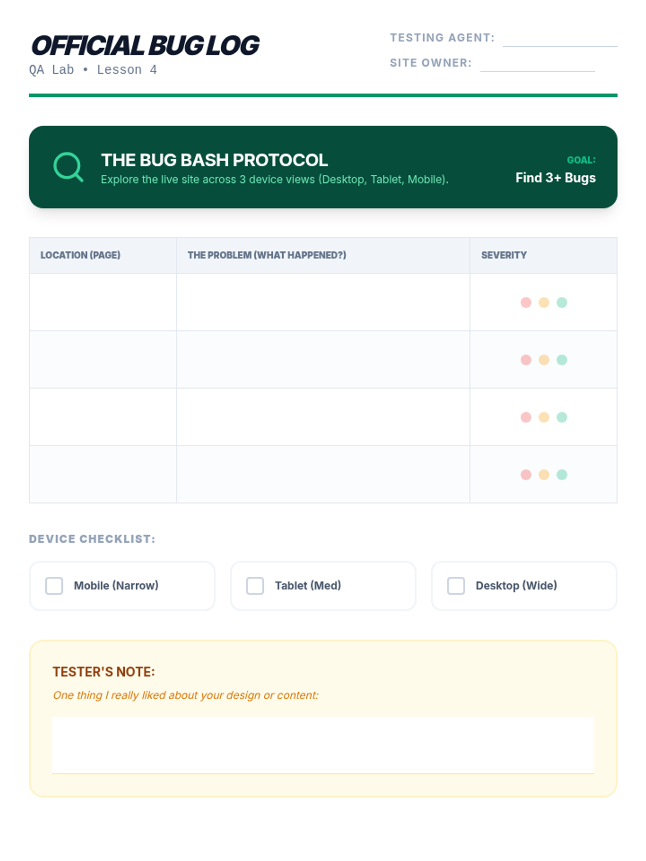Click first row The Problem cell
The width and height of the screenshot is (646, 861).
[x=323, y=302]
